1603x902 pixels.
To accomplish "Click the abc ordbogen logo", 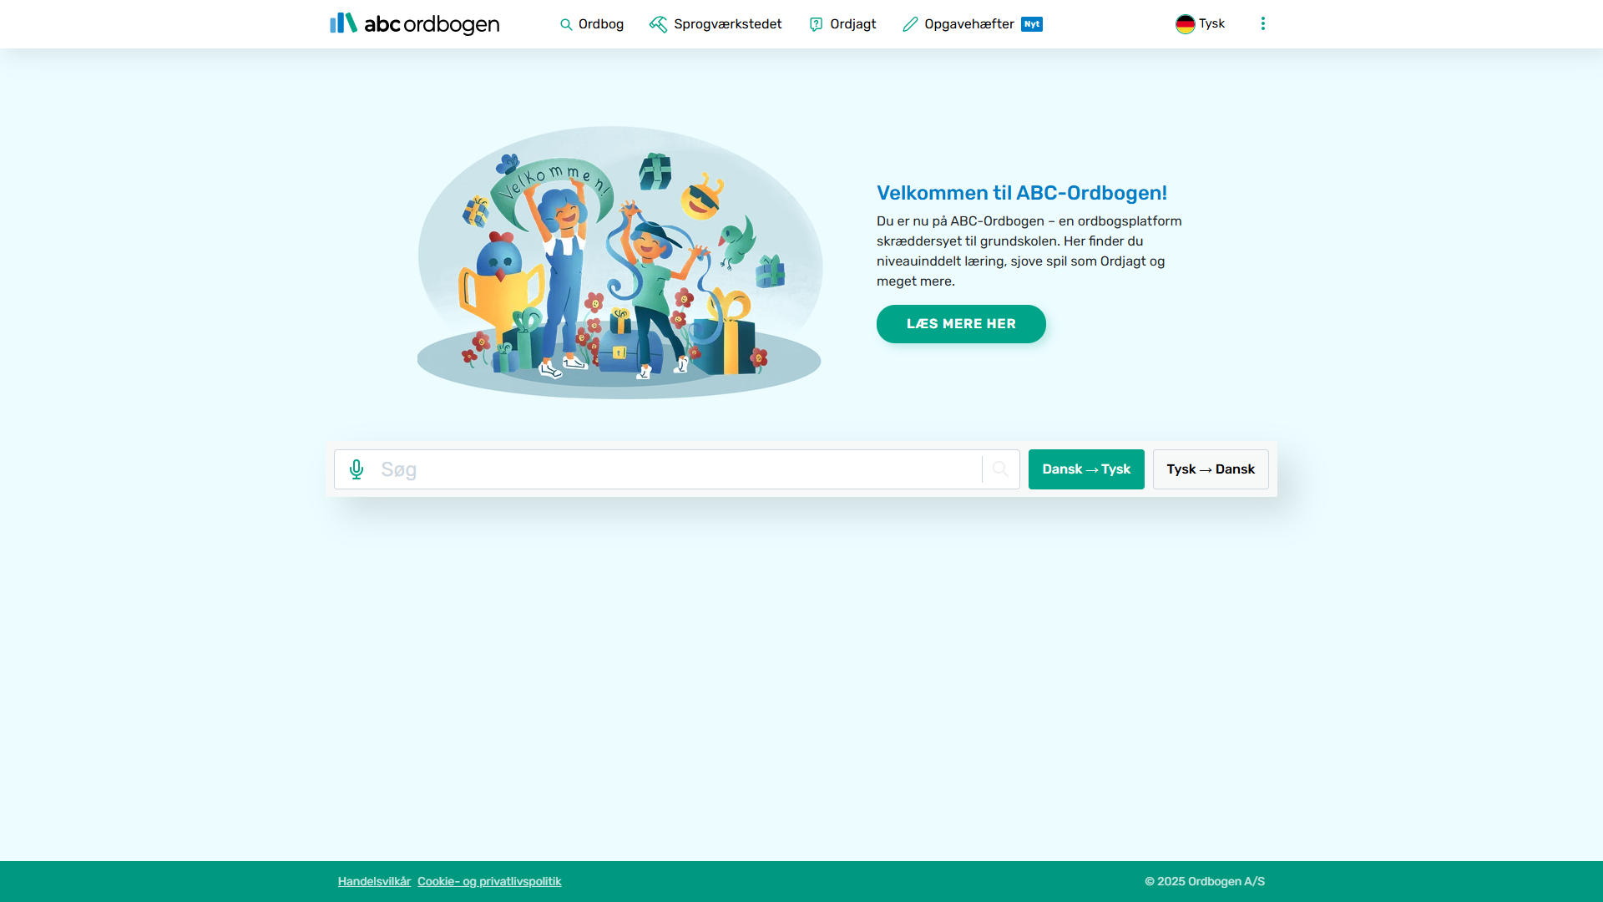I will click(x=414, y=23).
